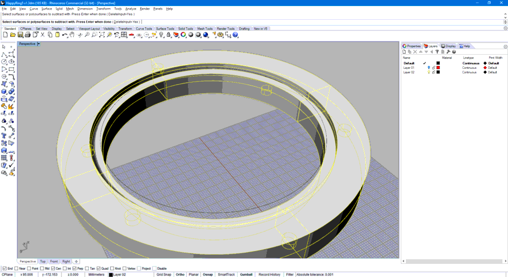Click the layer filter funnel icon
Image resolution: width=508 pixels, height=277 pixels.
coord(437,52)
